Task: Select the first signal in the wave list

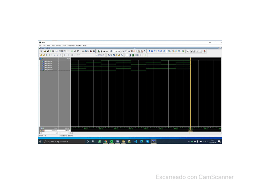Action: [x=48, y=61]
